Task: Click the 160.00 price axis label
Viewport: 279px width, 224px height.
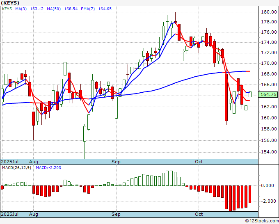Action: 269,118
